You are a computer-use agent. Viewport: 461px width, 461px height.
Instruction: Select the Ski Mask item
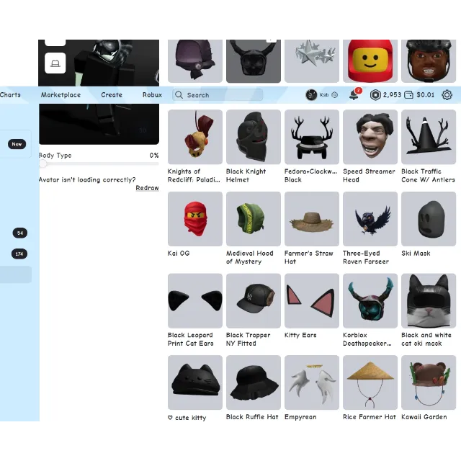point(429,219)
